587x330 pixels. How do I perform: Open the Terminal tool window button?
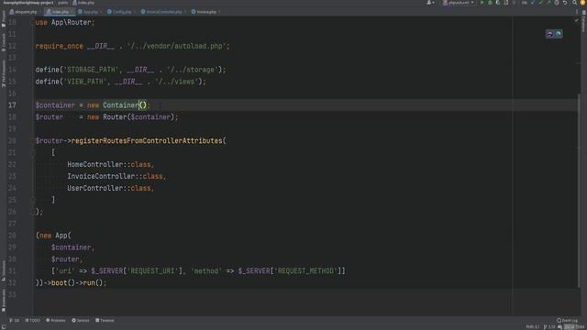105,320
